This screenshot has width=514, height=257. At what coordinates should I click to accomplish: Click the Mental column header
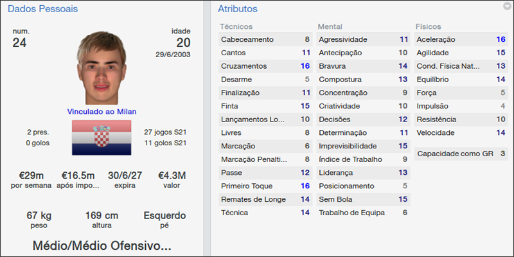[330, 27]
